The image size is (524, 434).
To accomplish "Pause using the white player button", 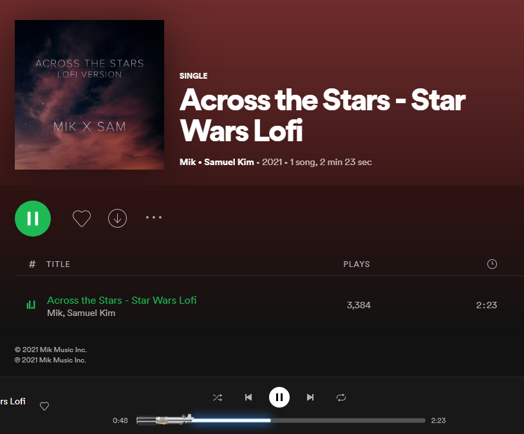I will pyautogui.click(x=279, y=397).
